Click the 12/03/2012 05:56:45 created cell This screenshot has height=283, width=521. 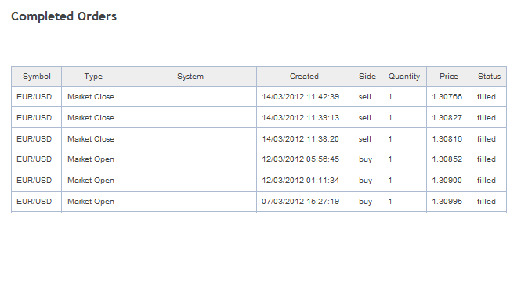click(x=304, y=159)
